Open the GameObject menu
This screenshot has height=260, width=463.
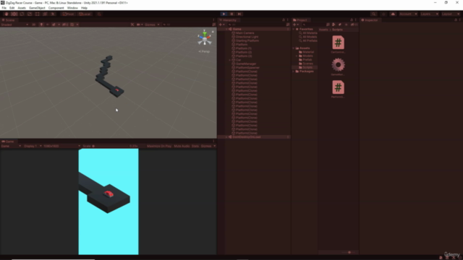point(37,8)
